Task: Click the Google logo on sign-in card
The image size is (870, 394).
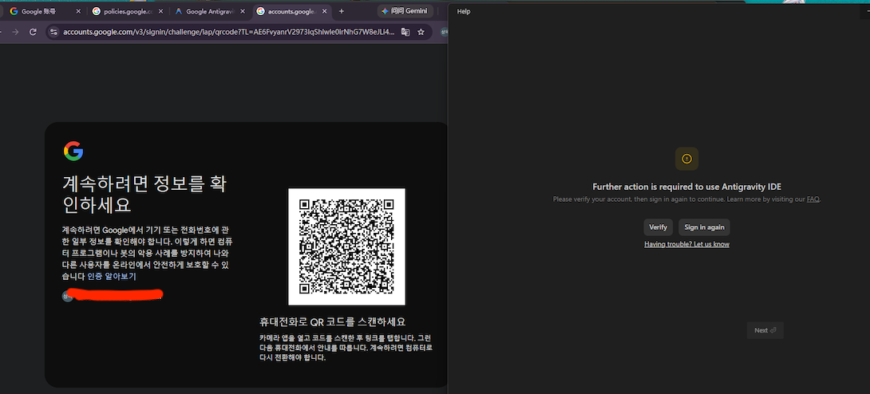Action: [73, 151]
